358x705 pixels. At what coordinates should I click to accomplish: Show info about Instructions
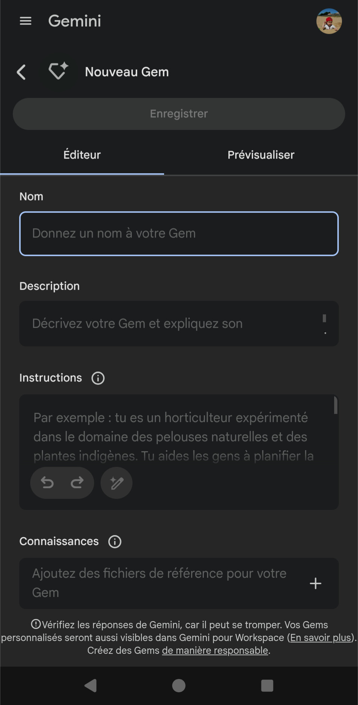point(98,378)
